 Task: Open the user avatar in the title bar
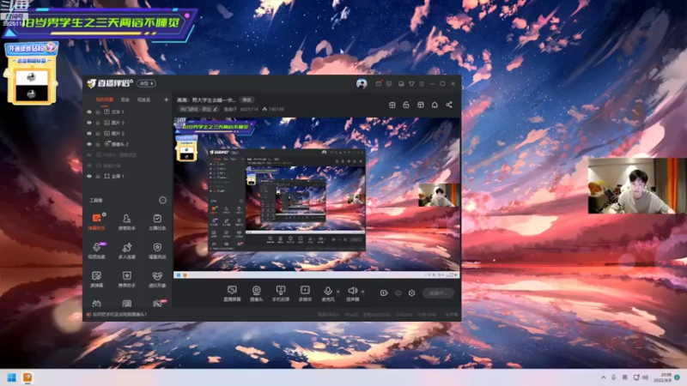pyautogui.click(x=362, y=83)
